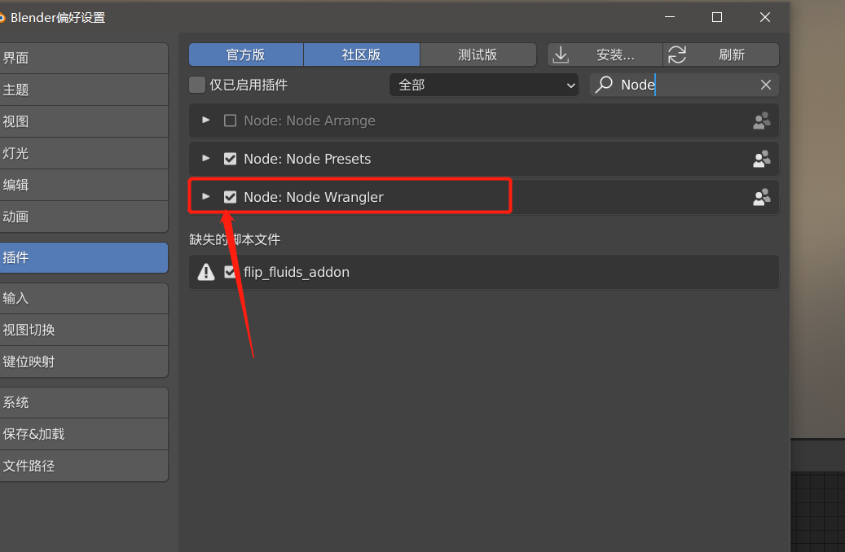
Task: Open the 输入 preferences section
Action: coord(84,298)
